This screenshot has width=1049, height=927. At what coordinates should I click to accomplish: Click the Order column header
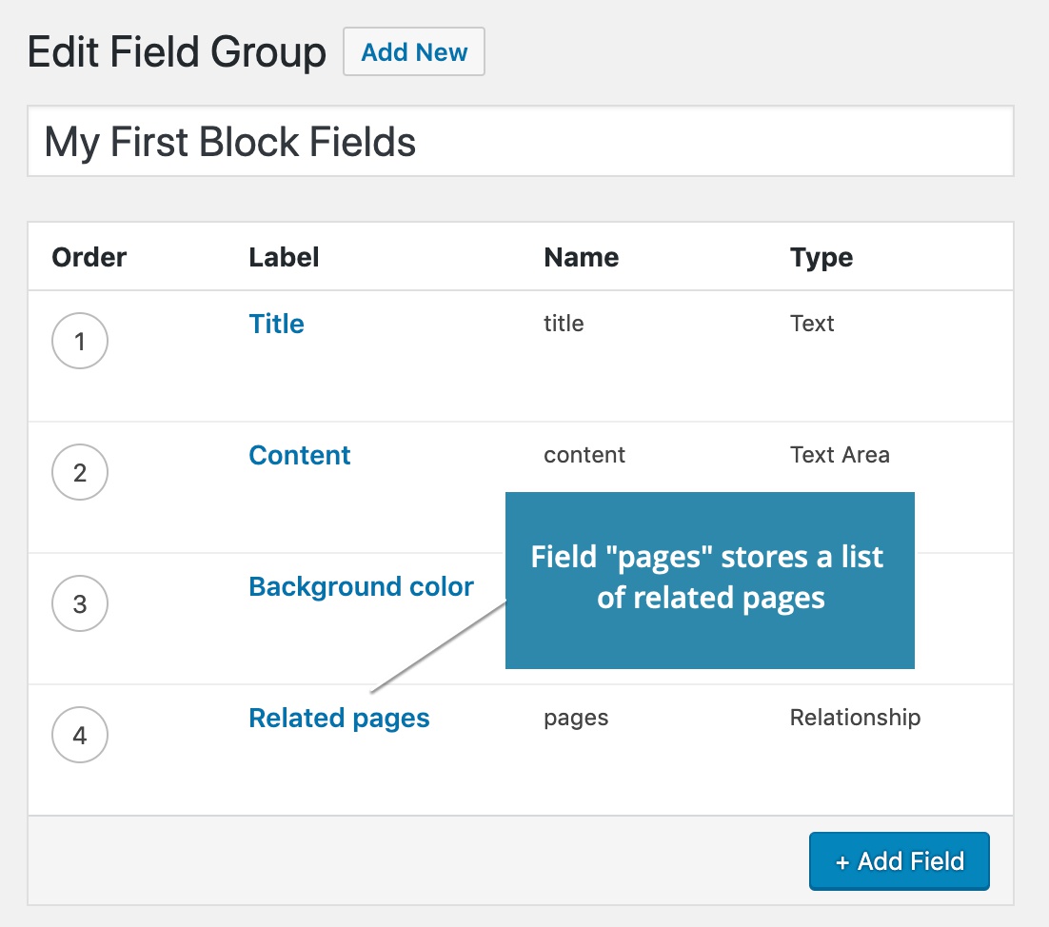coord(89,258)
